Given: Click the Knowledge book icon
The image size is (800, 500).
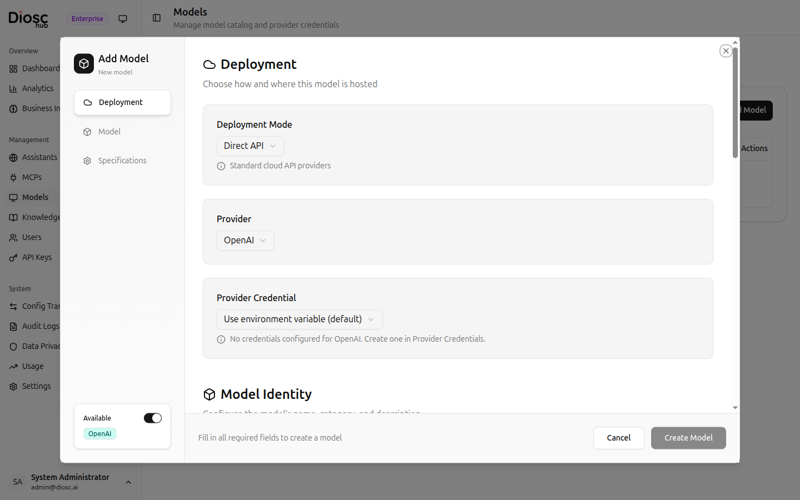Looking at the screenshot, I should [x=13, y=218].
